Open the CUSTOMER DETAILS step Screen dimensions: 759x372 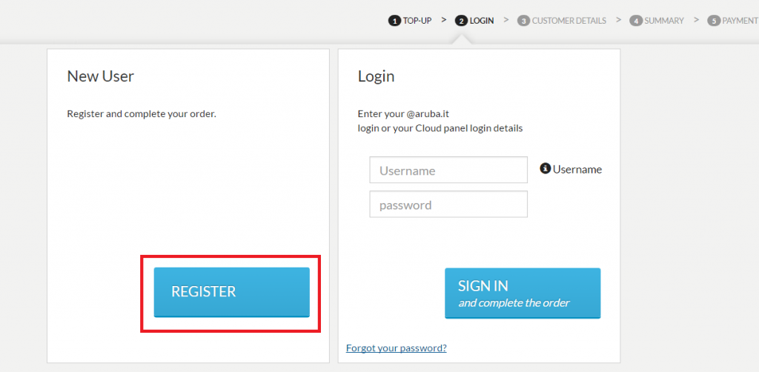click(x=569, y=21)
